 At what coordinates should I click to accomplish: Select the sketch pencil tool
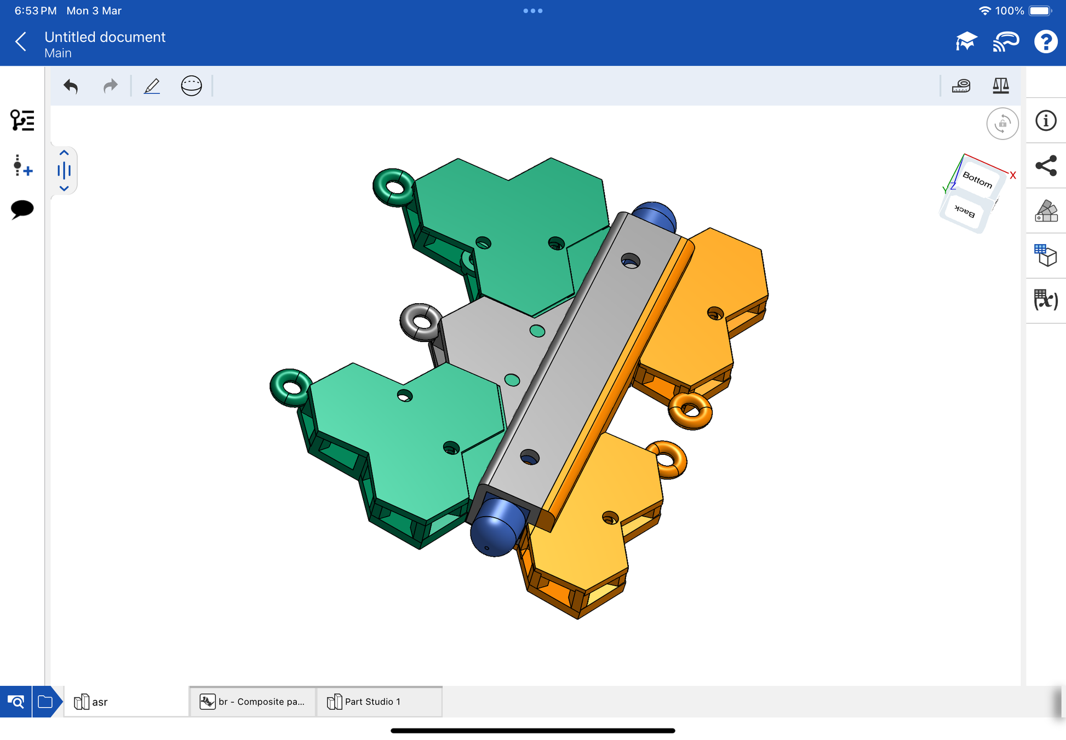152,86
